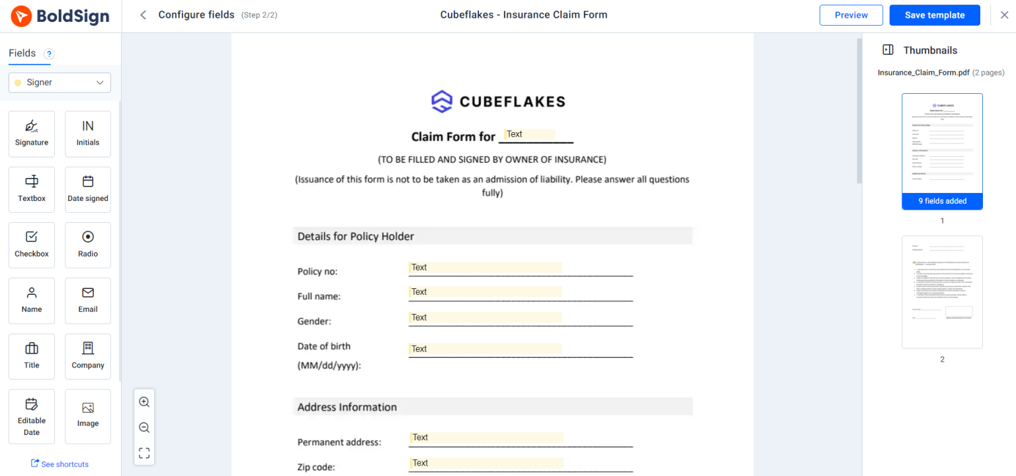Select the Initials field tool

point(87,134)
